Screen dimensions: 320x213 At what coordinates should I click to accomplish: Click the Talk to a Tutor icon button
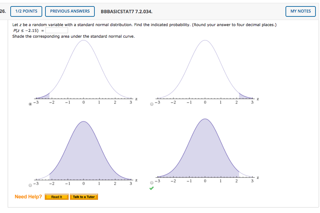[x=83, y=197]
